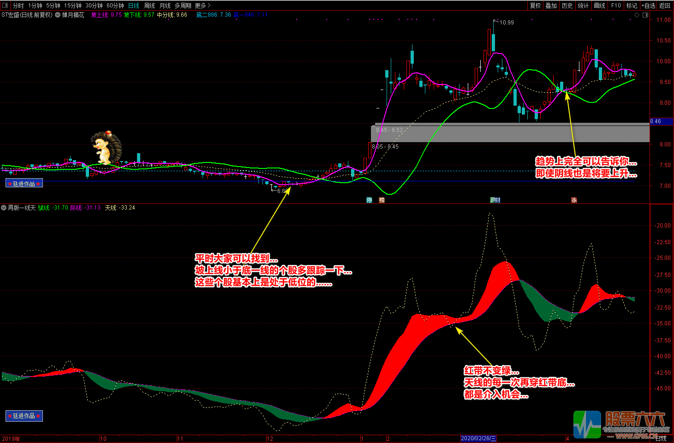The image size is (674, 443).
Task: Click the hedgehog mascot icon on chart
Action: coord(106,148)
